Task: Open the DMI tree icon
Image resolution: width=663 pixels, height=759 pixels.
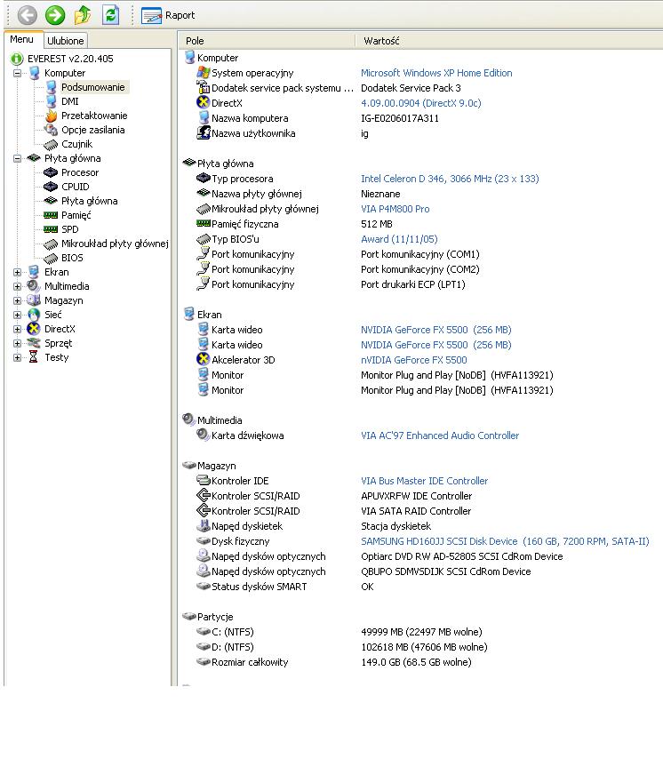Action: (x=52, y=101)
